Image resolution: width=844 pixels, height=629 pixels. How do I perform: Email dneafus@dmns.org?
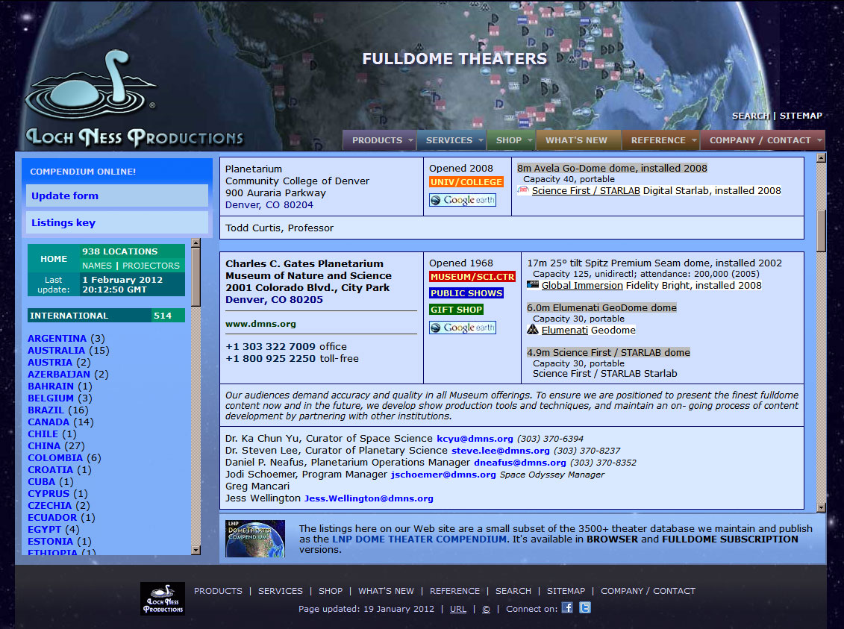[520, 463]
